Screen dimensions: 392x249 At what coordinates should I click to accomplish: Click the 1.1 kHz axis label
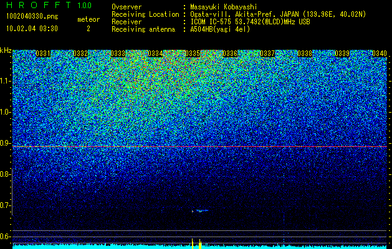click(5, 81)
